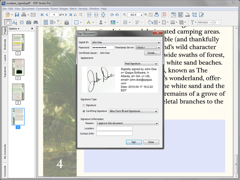Viewport: 240px width, 180px height.
Task: Select the Certifying Signature radio button
Action: click(84, 111)
